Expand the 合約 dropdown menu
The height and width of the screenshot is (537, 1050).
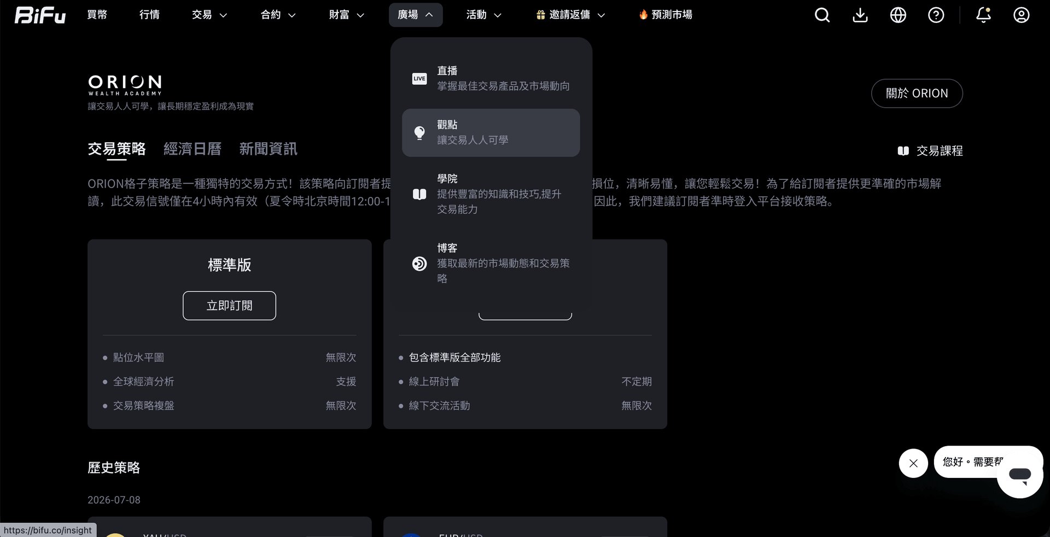point(278,15)
